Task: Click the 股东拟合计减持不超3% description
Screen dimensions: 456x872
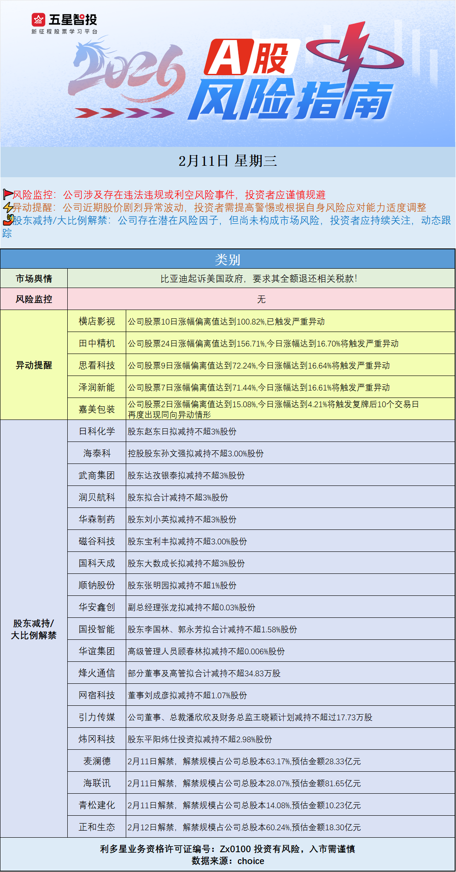Action: click(x=178, y=497)
